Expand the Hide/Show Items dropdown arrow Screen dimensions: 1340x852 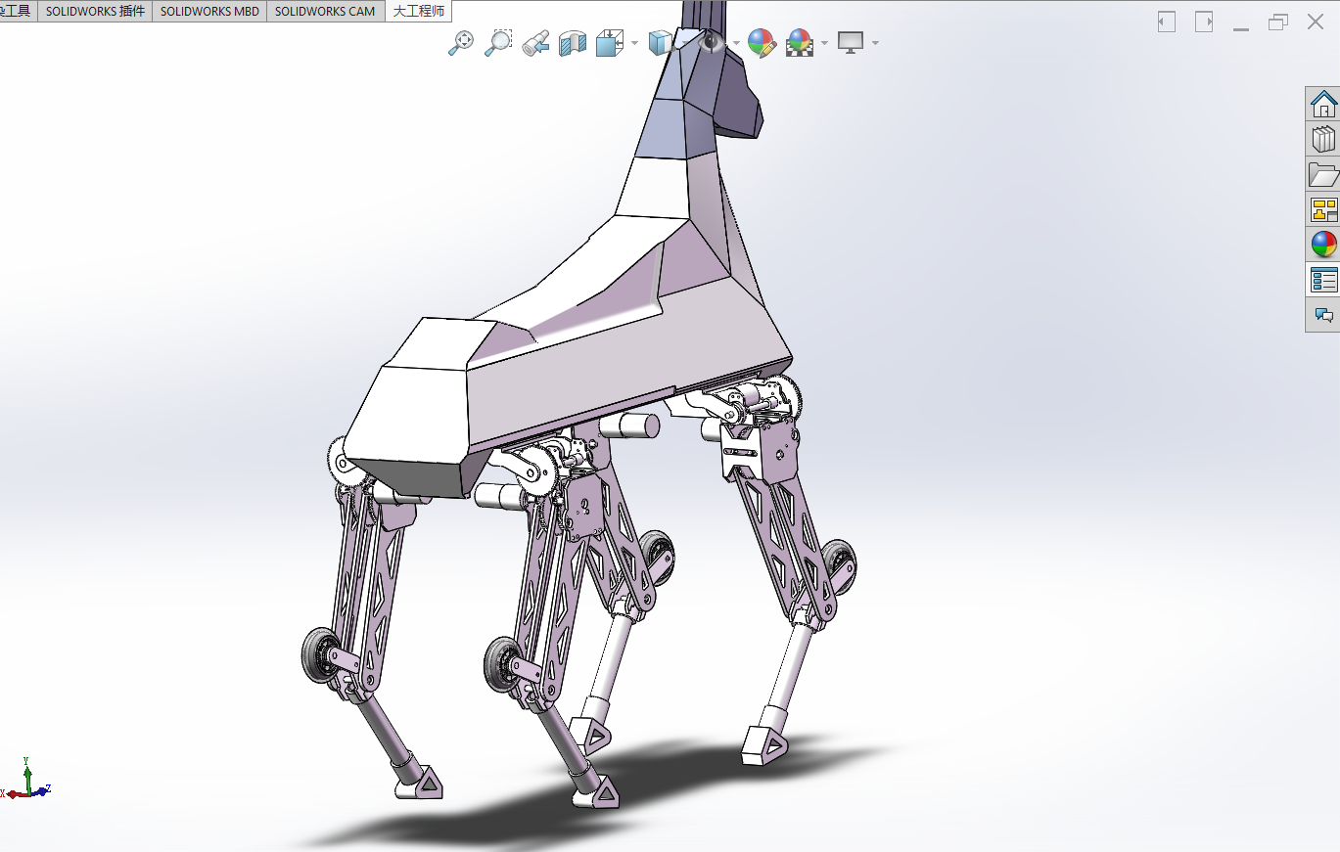[x=736, y=43]
